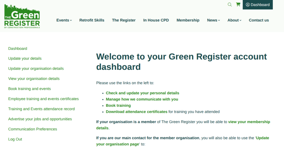This screenshot has height=148, width=284.
Task: Open Update your organisation details link
Action: pos(36,68)
